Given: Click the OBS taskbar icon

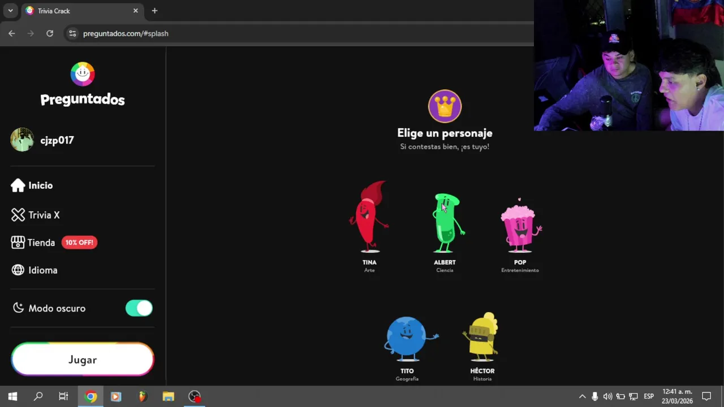Looking at the screenshot, I should [195, 396].
